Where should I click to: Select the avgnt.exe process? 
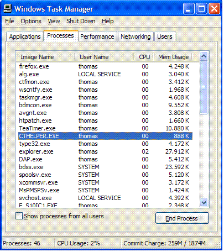pyautogui.click(x=105, y=113)
